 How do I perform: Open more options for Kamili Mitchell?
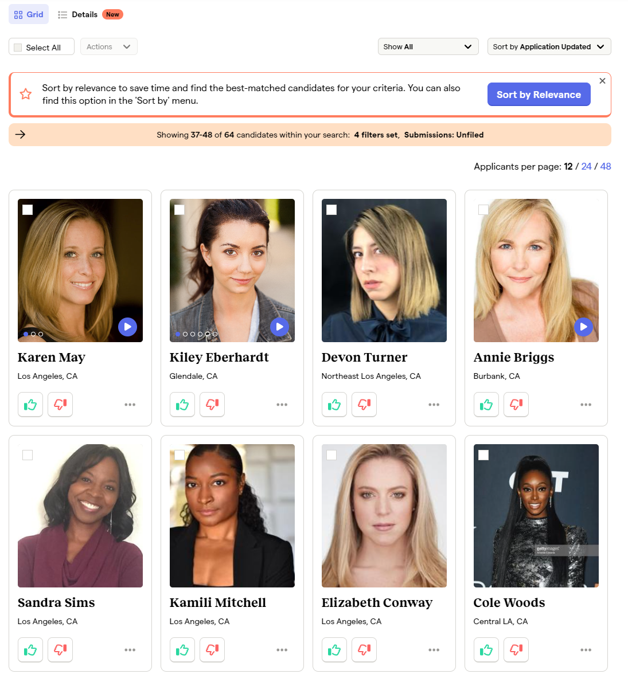[282, 650]
